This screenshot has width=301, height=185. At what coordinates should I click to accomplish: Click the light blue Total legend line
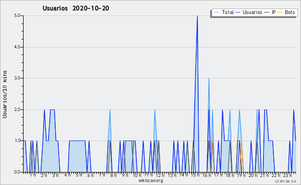point(216,12)
